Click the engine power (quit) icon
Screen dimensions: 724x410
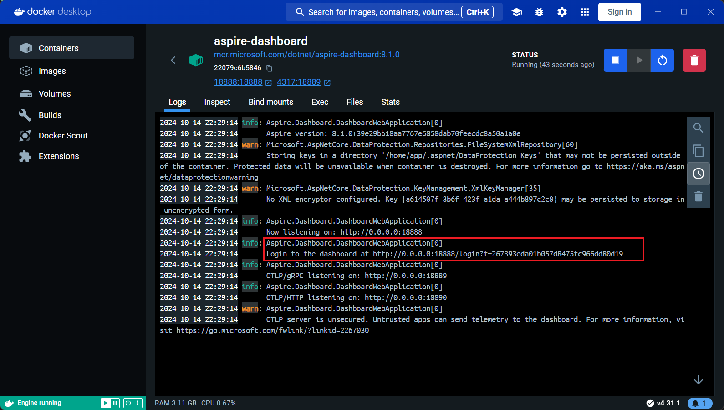pos(128,403)
